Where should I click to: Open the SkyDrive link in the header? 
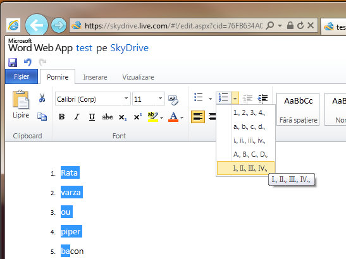129,48
